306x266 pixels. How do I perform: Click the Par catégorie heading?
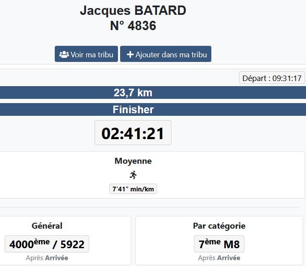click(219, 226)
